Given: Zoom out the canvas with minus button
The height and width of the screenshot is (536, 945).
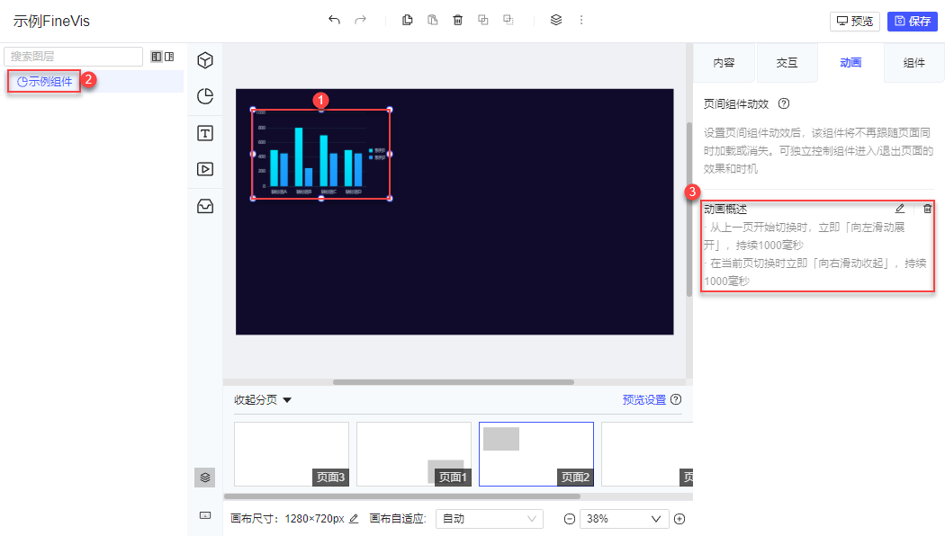Looking at the screenshot, I should point(570,519).
